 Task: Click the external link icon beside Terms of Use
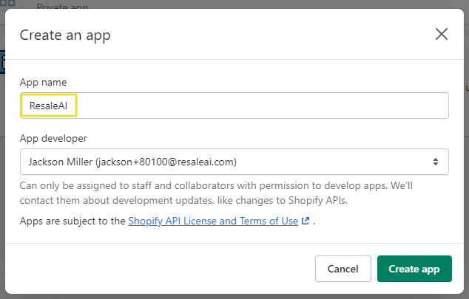pos(306,221)
